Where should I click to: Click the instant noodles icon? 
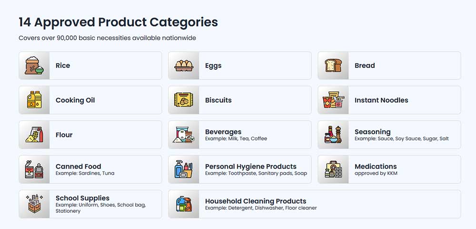point(333,100)
